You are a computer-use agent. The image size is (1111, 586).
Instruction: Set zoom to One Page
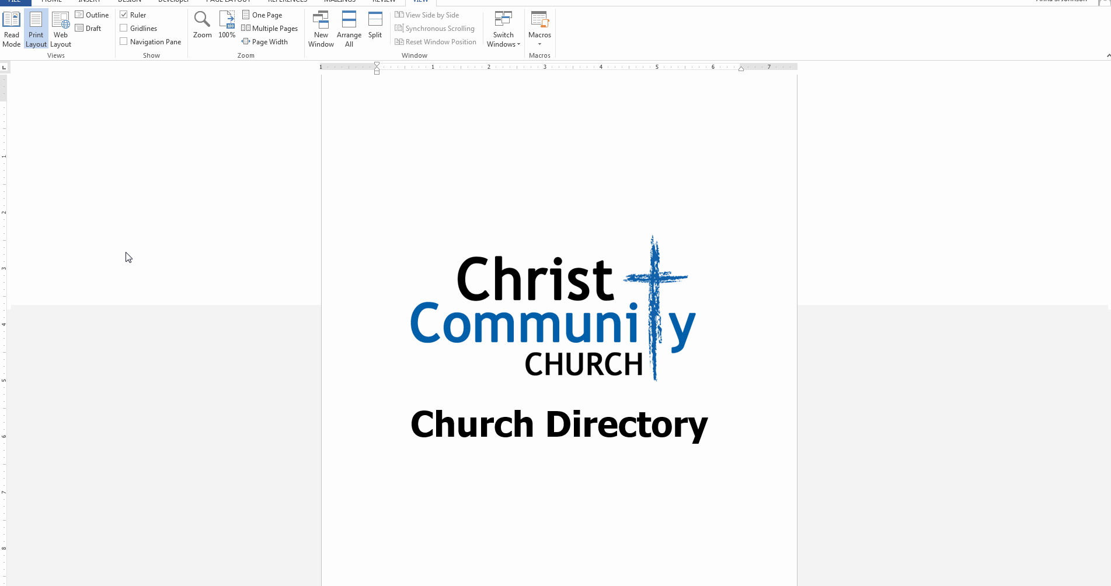click(262, 15)
